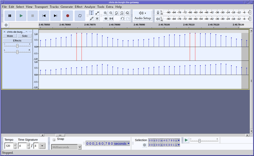Open the Effect menu
The width and height of the screenshot is (254, 156).
point(79,7)
